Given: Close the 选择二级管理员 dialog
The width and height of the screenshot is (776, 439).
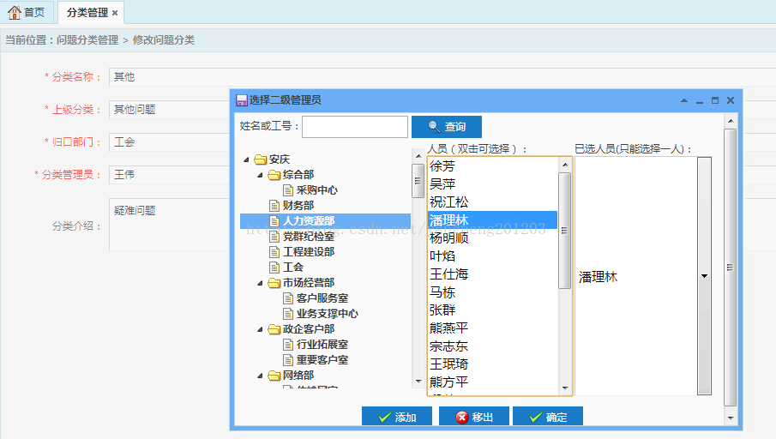Looking at the screenshot, I should [x=731, y=100].
